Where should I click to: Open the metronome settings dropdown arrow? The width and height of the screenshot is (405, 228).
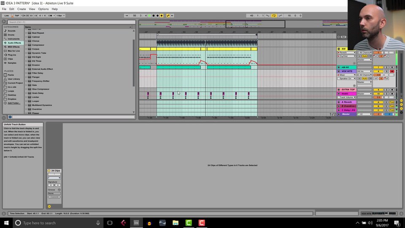coord(54,16)
